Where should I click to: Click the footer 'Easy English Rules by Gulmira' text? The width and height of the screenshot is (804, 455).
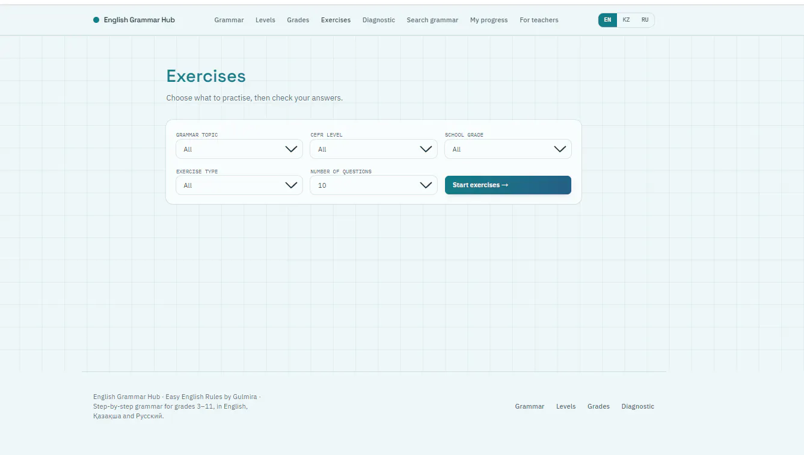(x=211, y=397)
